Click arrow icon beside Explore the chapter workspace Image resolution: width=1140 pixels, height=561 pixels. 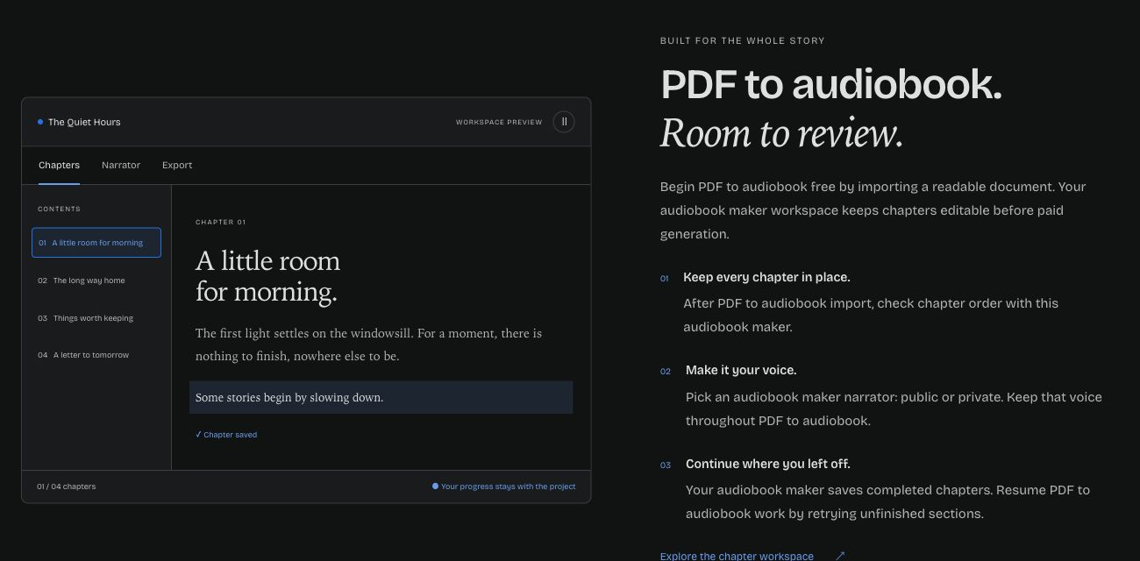coord(840,556)
